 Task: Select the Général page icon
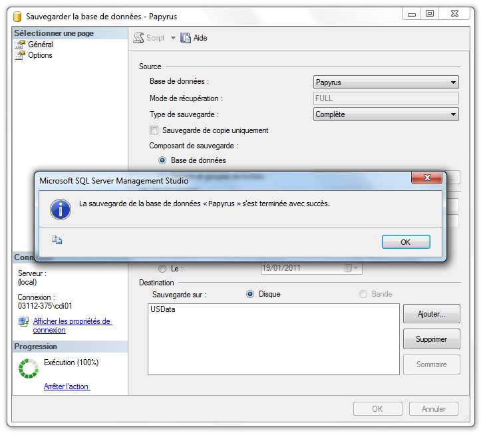point(20,45)
